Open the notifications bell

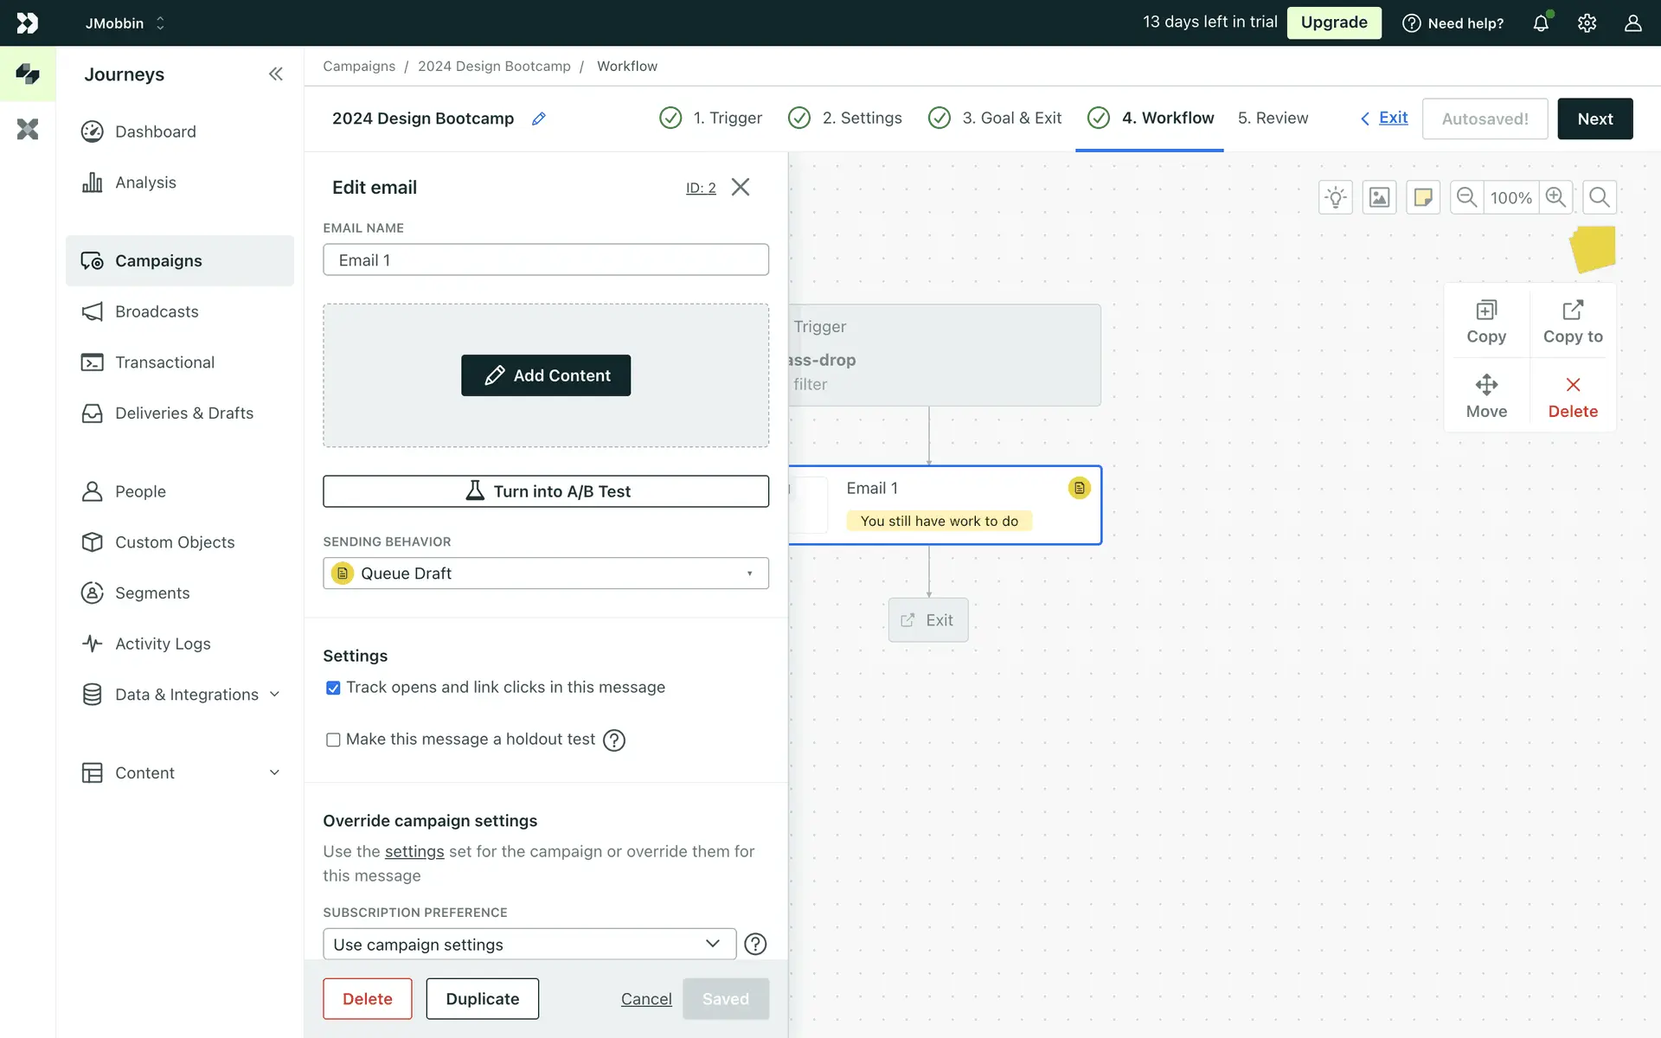(1541, 23)
